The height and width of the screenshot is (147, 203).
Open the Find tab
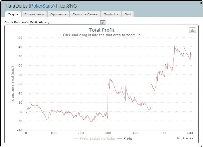[128, 14]
